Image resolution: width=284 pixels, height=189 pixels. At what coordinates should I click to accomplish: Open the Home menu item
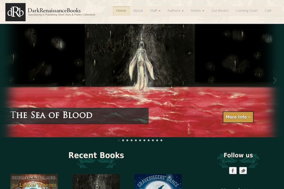(121, 11)
